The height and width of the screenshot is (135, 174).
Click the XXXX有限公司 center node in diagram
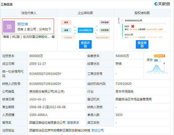85,30
